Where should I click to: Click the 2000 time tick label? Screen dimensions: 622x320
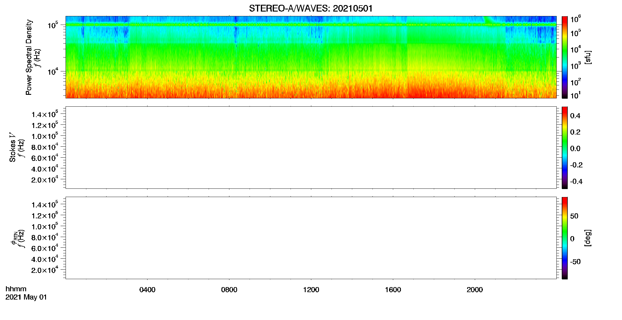[475, 290]
